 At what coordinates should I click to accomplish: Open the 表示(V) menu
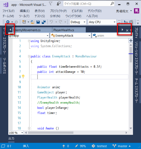(x=40, y=11)
